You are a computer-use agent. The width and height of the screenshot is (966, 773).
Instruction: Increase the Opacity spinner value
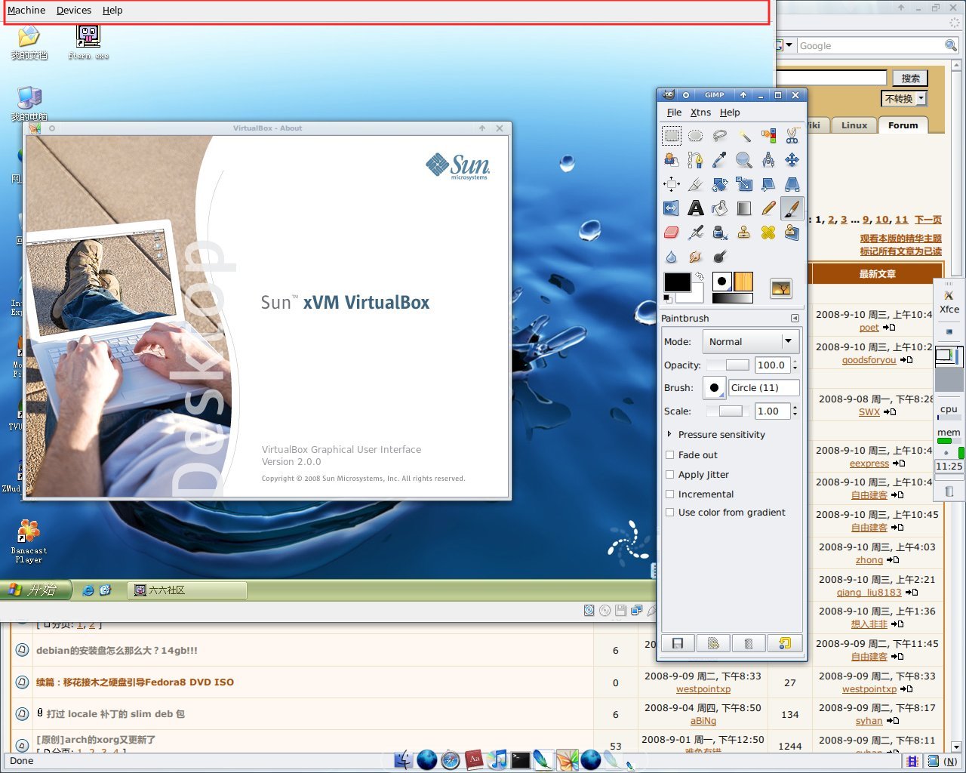795,362
